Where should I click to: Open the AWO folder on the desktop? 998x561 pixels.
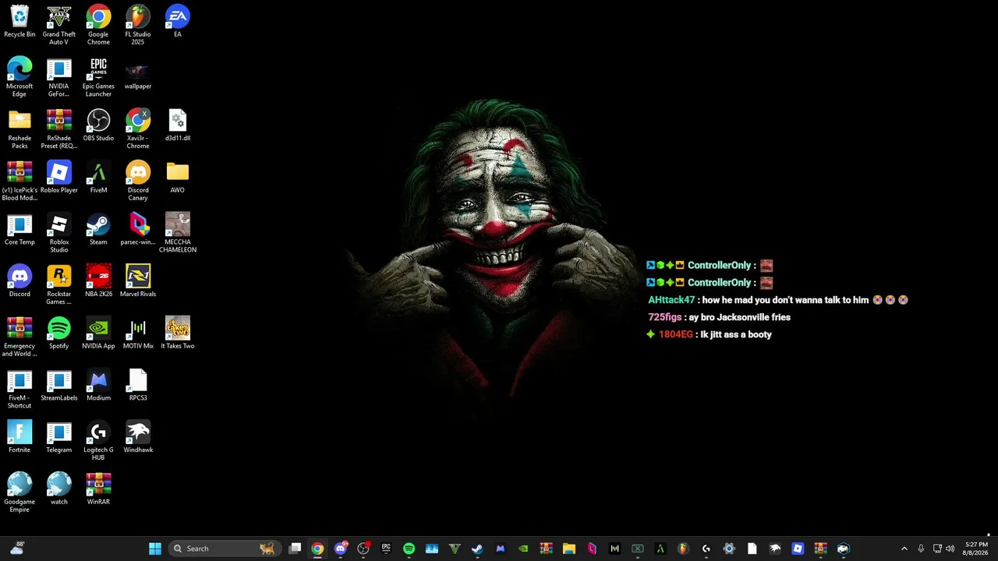click(178, 178)
